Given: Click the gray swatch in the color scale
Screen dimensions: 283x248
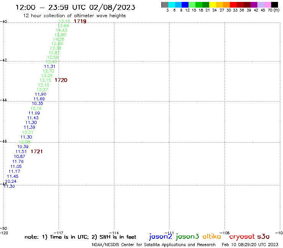Looking at the screenshot, I should (x=165, y=5).
